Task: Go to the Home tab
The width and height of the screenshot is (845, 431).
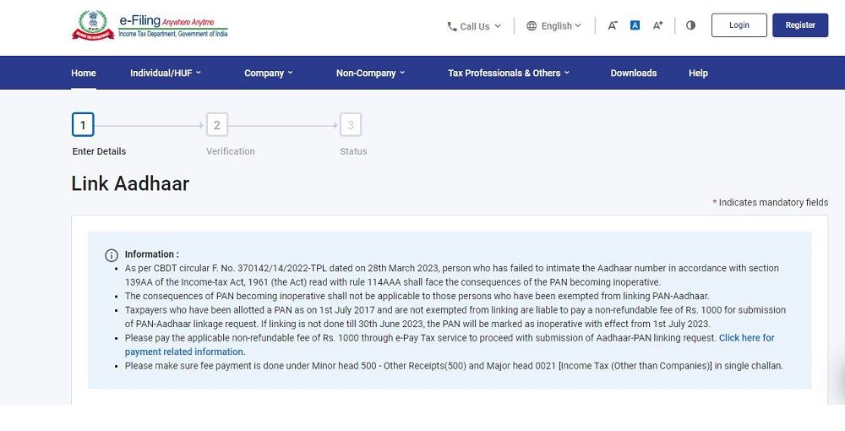Action: (x=84, y=73)
